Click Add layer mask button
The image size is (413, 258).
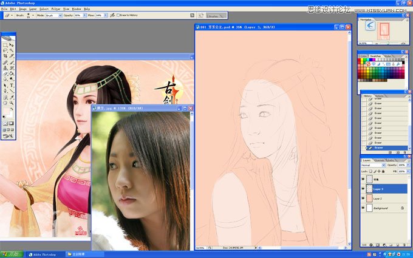[377, 245]
